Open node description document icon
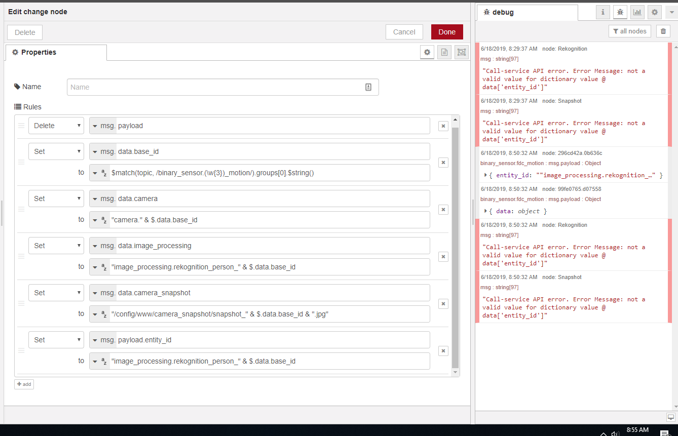This screenshot has height=436, width=678. (444, 52)
